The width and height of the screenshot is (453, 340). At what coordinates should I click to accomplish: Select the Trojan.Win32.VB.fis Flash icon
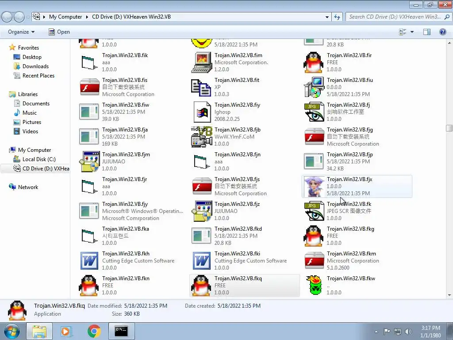pos(89,87)
